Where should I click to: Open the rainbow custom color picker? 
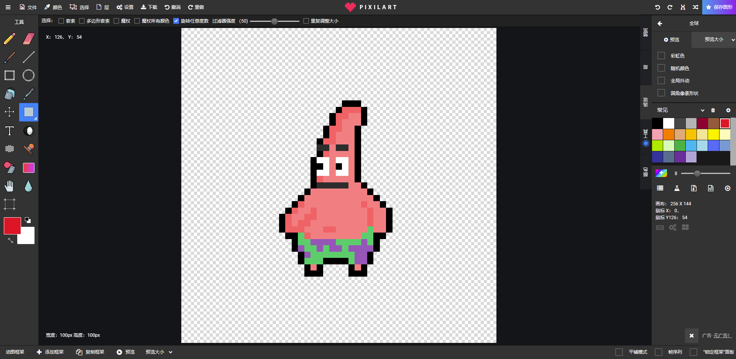pos(661,173)
